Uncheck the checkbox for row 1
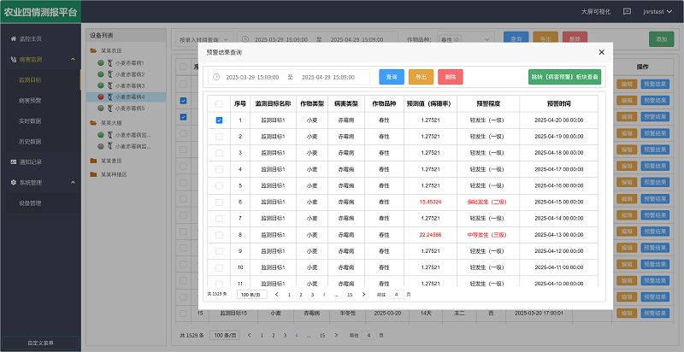The width and height of the screenshot is (684, 352). tap(219, 120)
